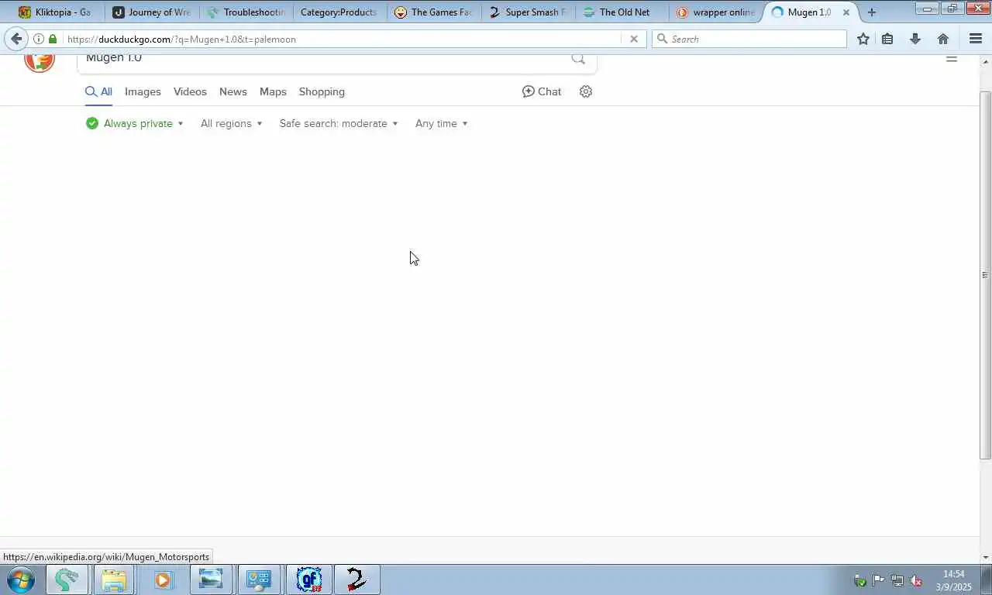The width and height of the screenshot is (992, 595).
Task: Click the network tray icon
Action: (x=897, y=580)
